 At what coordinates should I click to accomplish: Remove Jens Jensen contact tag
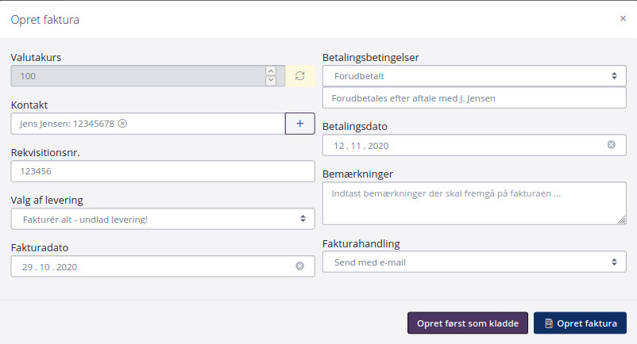[x=122, y=124]
